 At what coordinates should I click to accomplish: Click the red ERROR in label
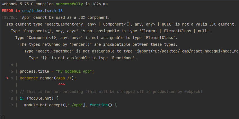[x=11, y=11]
